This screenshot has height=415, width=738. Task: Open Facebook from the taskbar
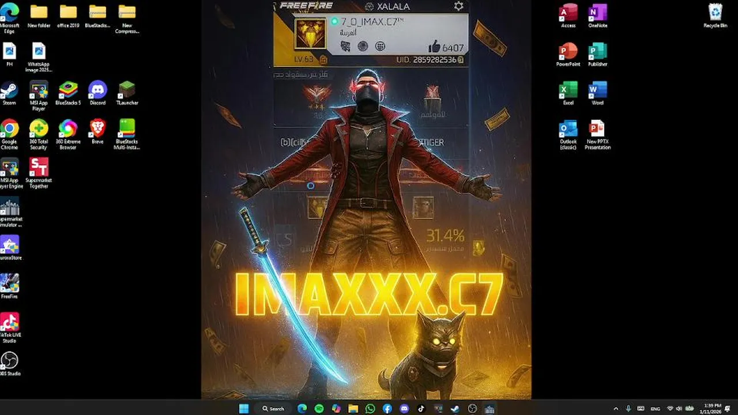pyautogui.click(x=387, y=409)
